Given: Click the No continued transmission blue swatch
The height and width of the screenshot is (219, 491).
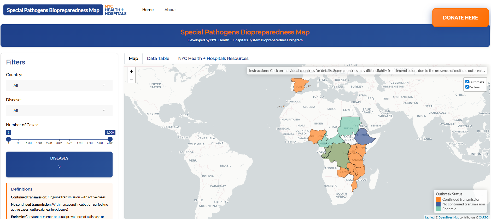Looking at the screenshot, I should 438,204.
